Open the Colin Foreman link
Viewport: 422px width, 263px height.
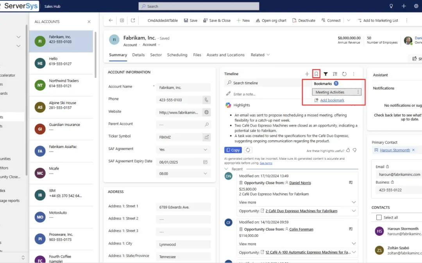[301, 229]
